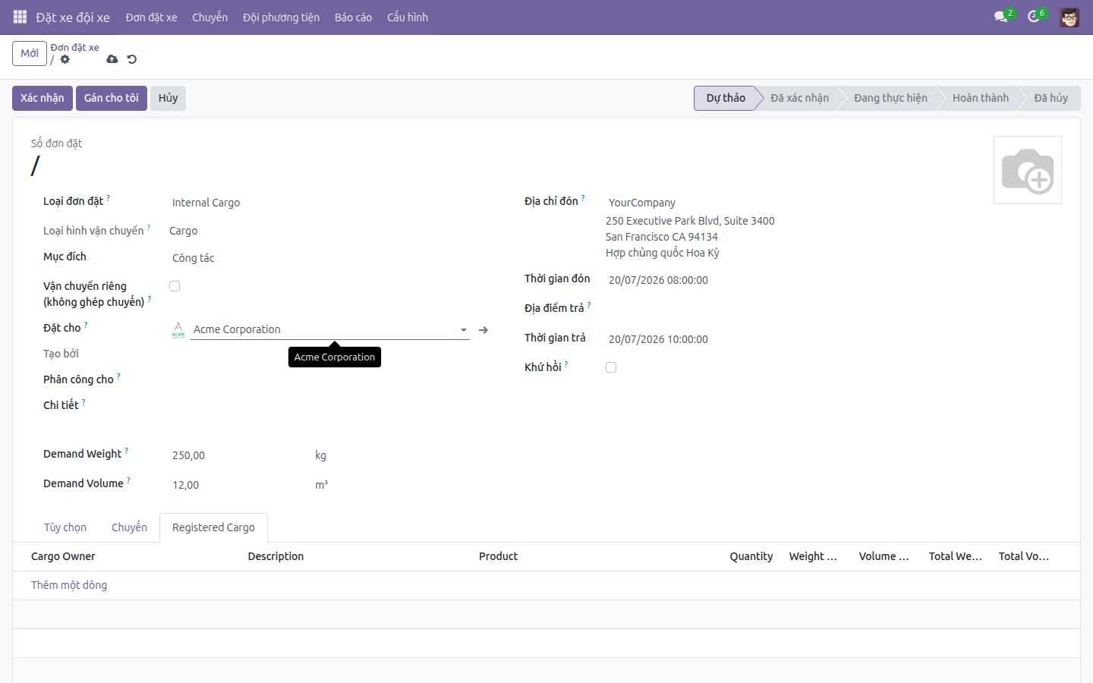Click the Xác nhận button
This screenshot has width=1093, height=683.
click(x=43, y=98)
